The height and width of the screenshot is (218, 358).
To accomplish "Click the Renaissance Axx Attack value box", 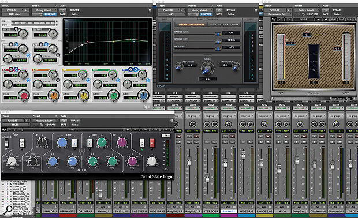I will (x=307, y=35).
